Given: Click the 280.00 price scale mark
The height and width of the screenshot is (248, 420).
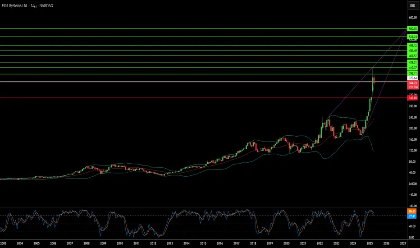Looking at the screenshot, I should pos(413,106).
